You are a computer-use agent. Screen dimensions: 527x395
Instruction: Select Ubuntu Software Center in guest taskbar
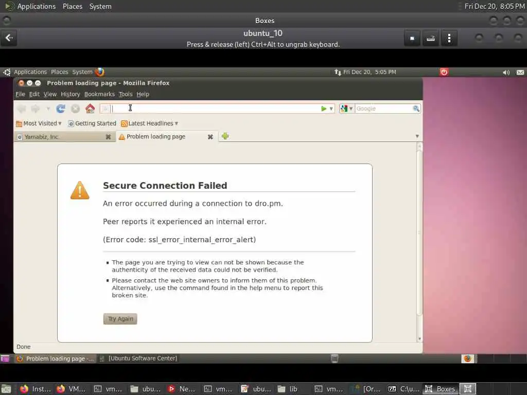138,358
